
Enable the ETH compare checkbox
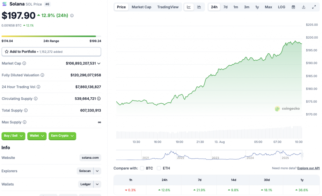click(159, 168)
